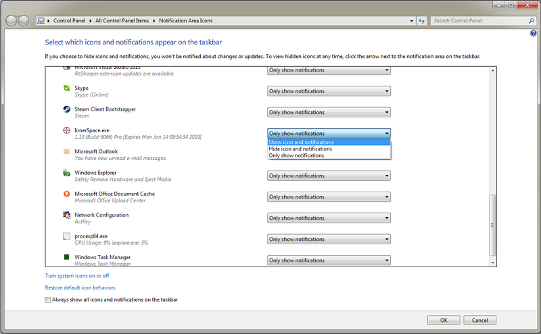Click Restore default icon behaviors link
The image size is (541, 334).
(80, 287)
